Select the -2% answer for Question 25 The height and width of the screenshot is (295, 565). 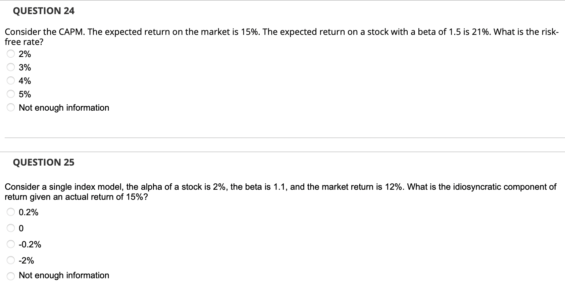tap(11, 260)
